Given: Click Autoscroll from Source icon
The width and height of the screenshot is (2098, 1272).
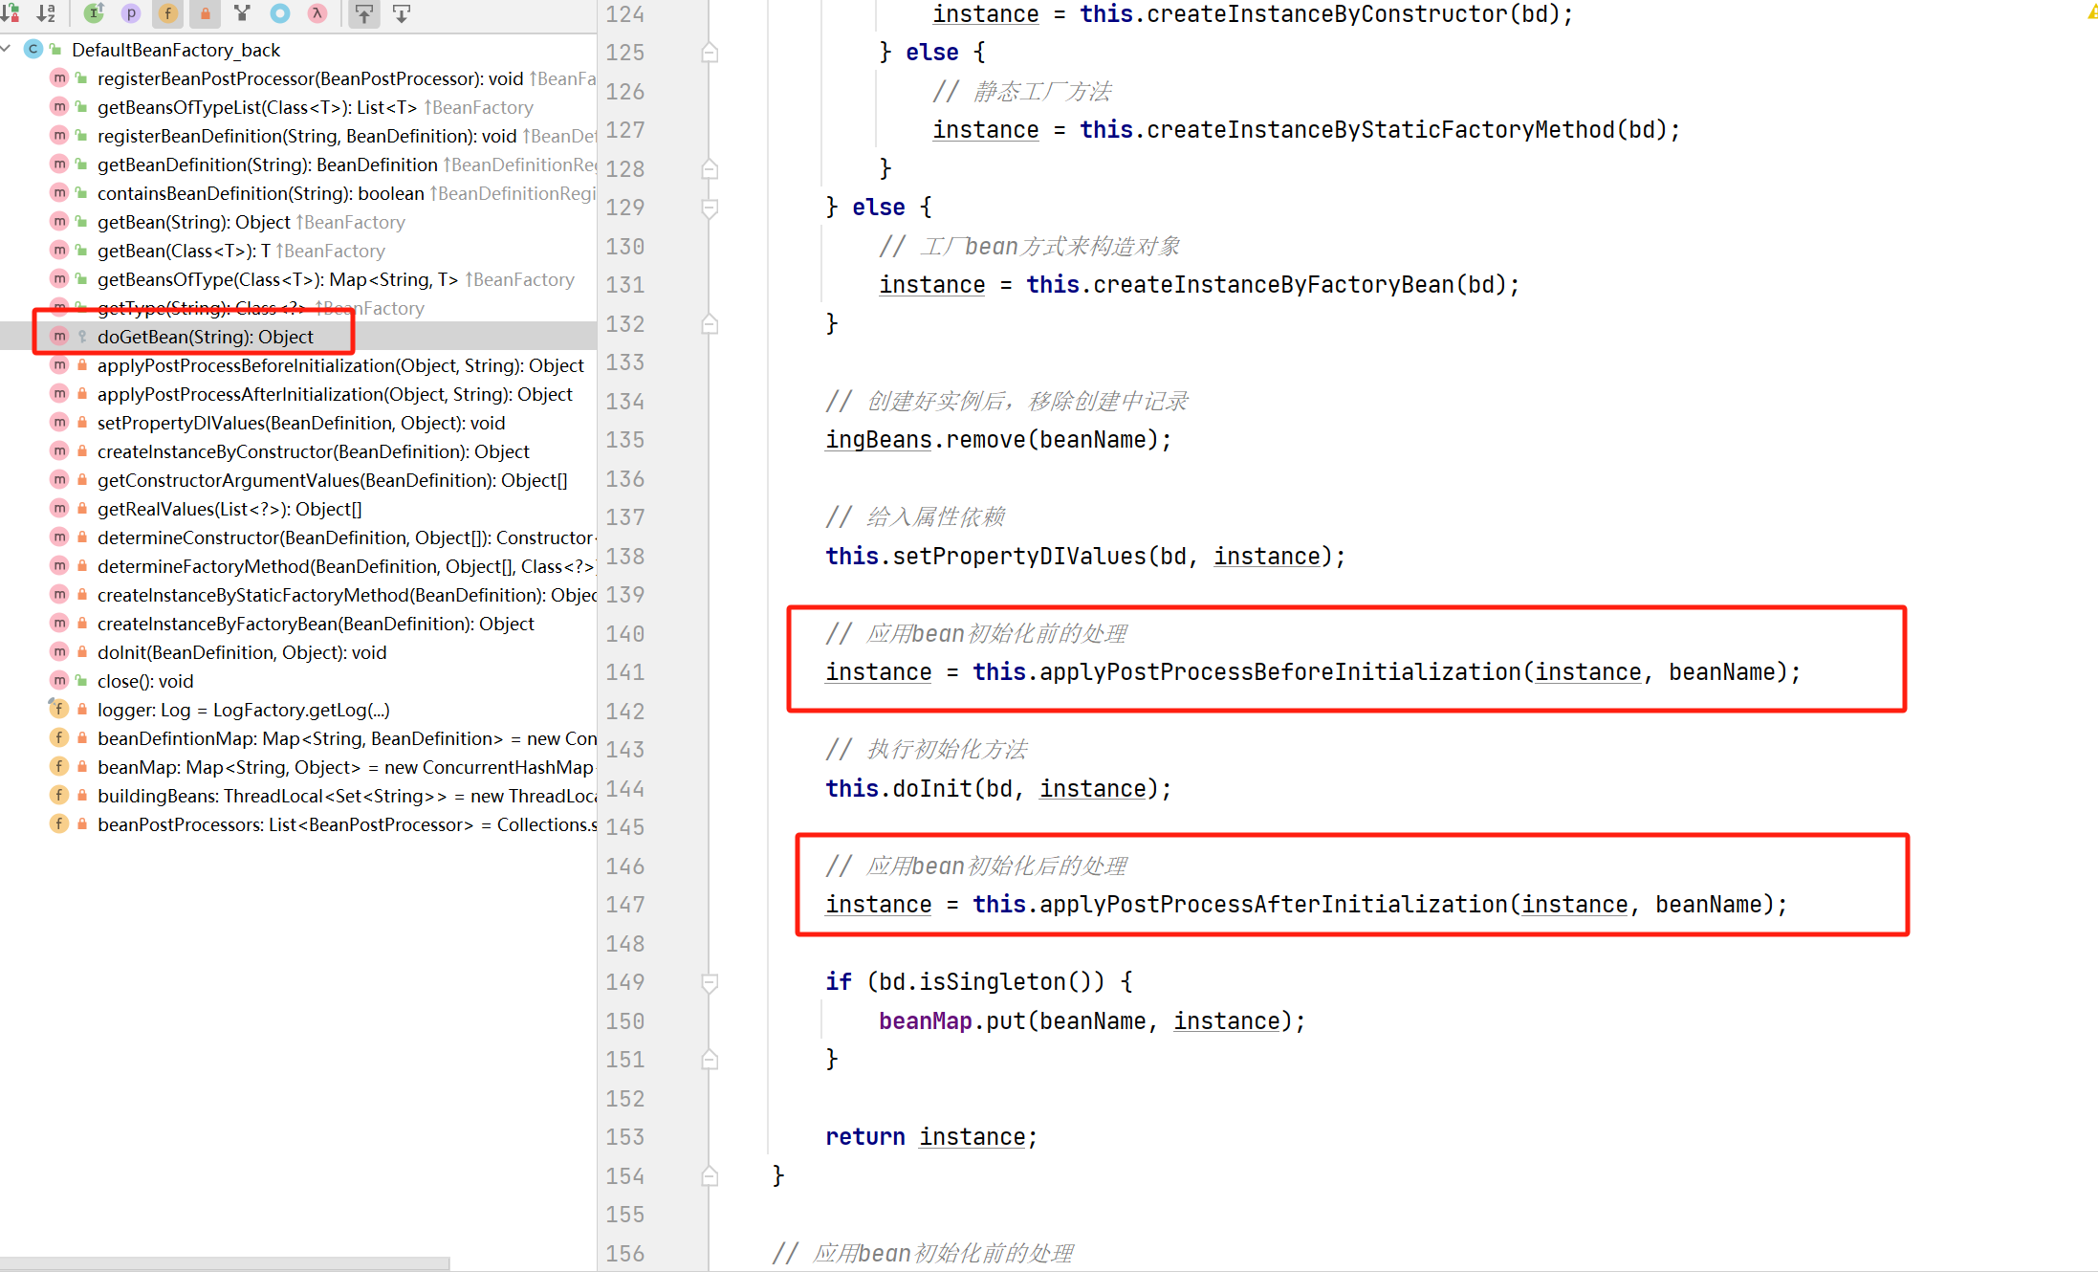Looking at the screenshot, I should (x=402, y=12).
